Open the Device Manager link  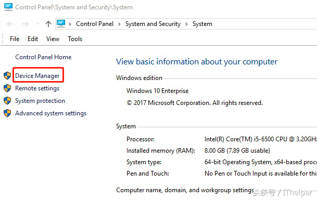coord(37,76)
